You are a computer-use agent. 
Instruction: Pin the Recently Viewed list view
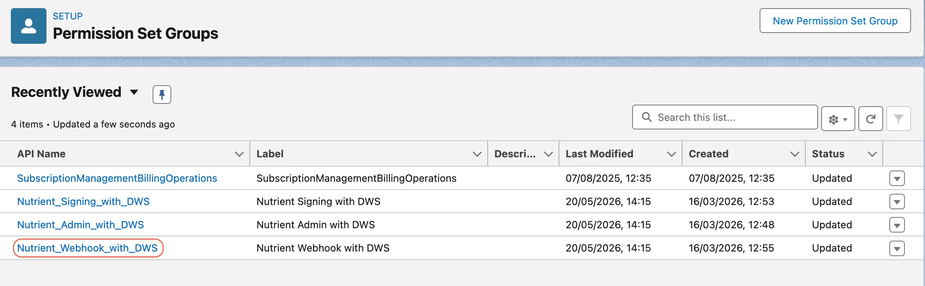pos(162,95)
